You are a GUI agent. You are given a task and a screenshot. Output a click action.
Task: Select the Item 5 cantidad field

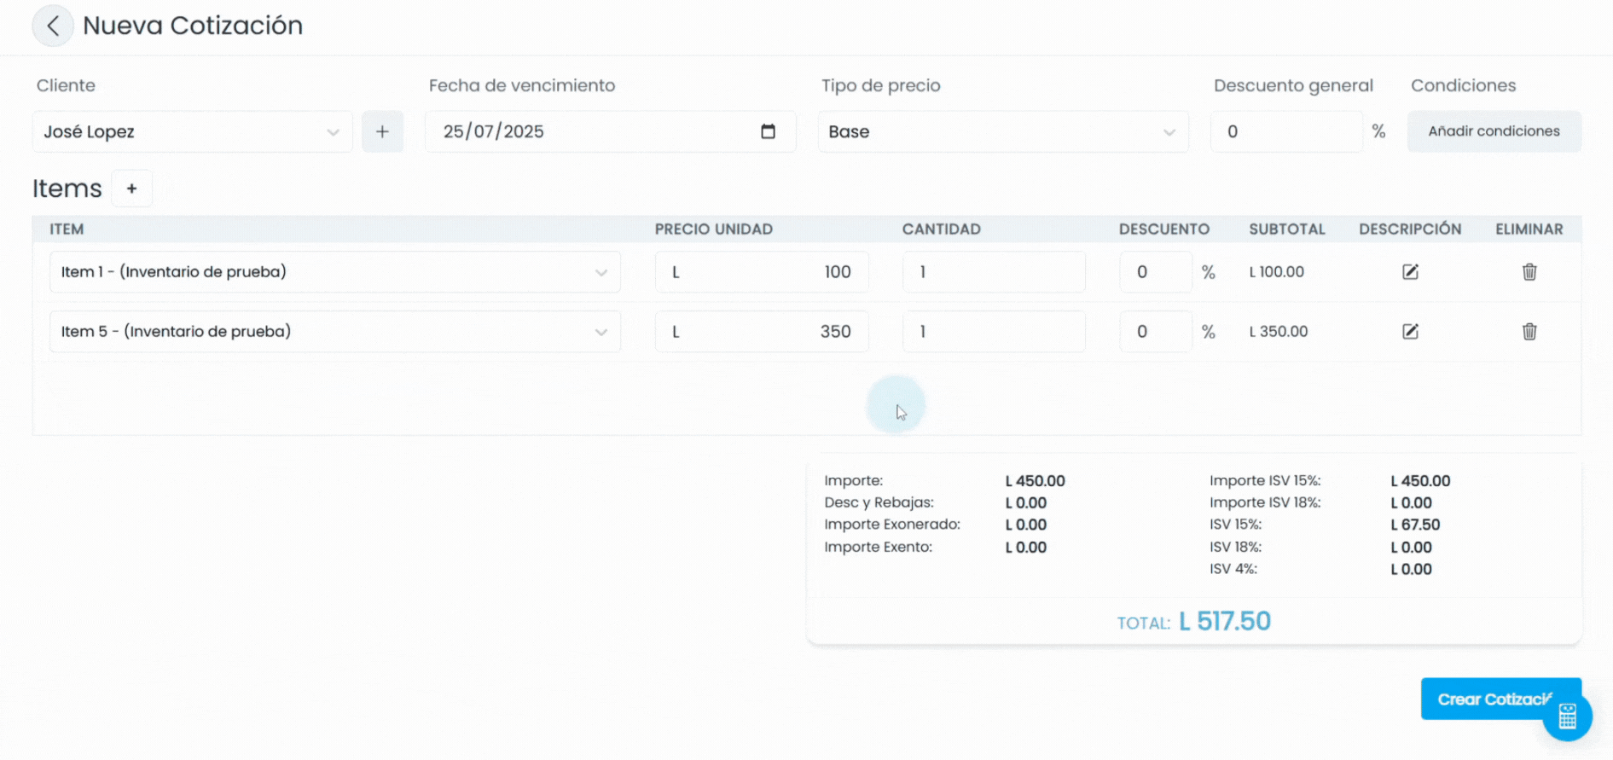tap(994, 331)
